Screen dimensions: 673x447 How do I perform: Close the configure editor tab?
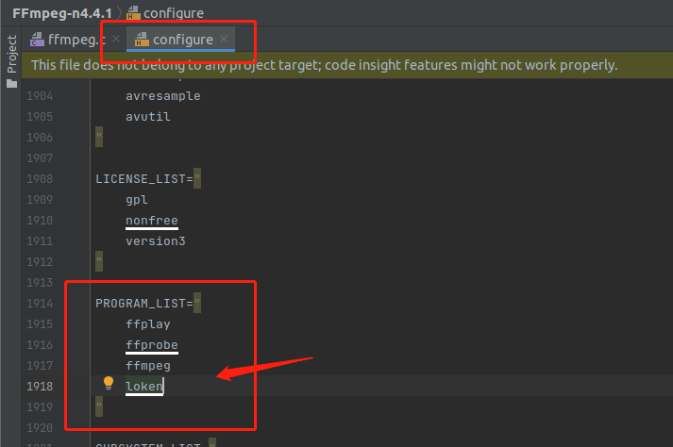[224, 39]
